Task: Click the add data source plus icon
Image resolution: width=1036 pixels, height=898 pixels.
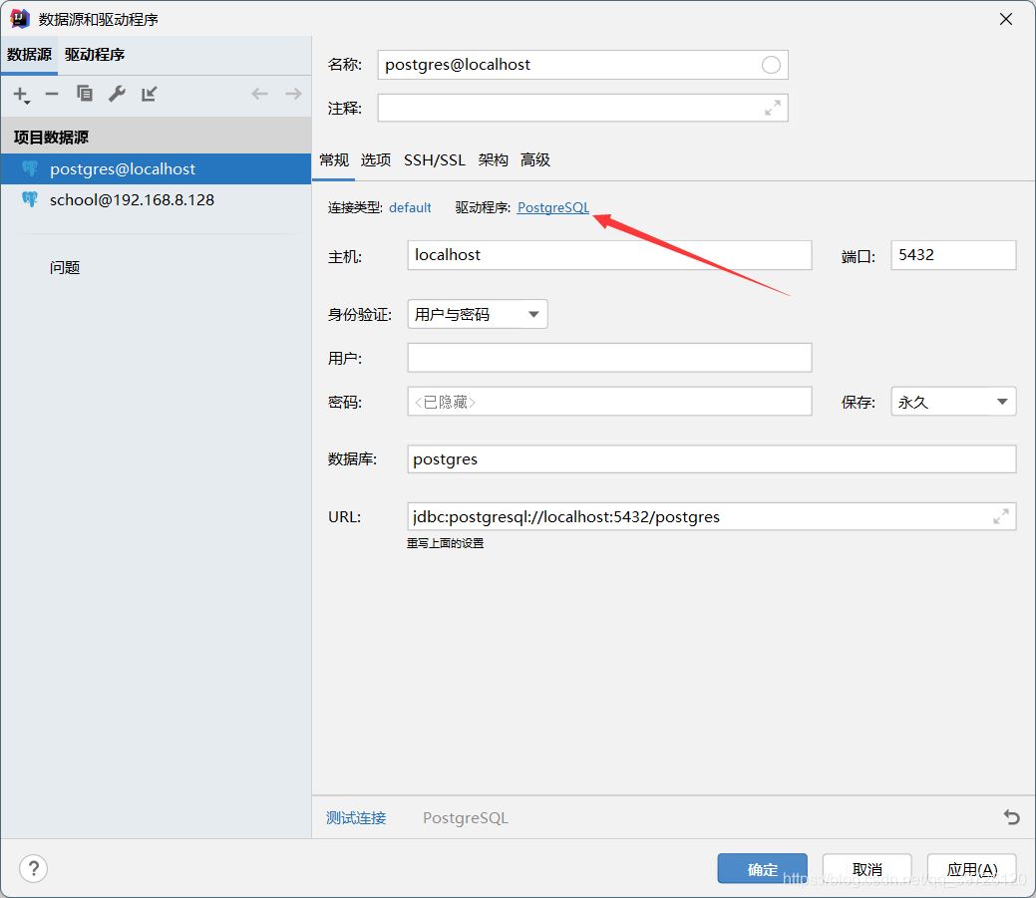Action: [19, 94]
